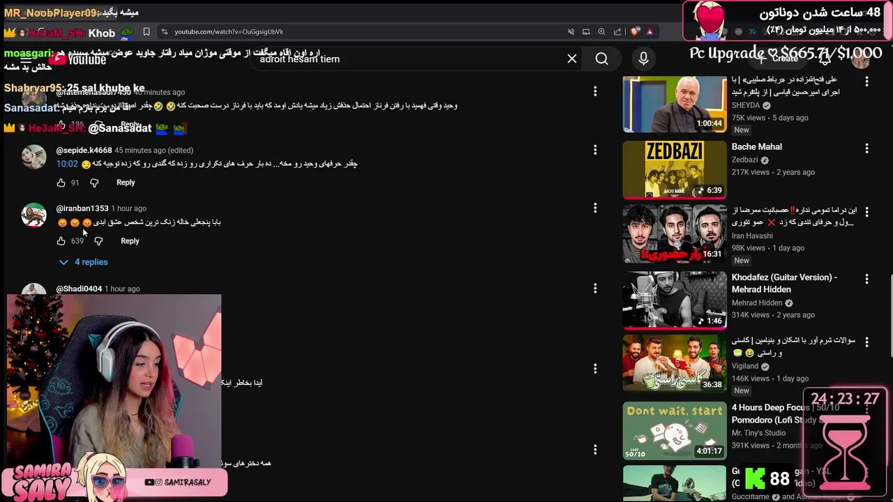
Task: Open the 'Bache Mahal' video title
Action: point(756,147)
